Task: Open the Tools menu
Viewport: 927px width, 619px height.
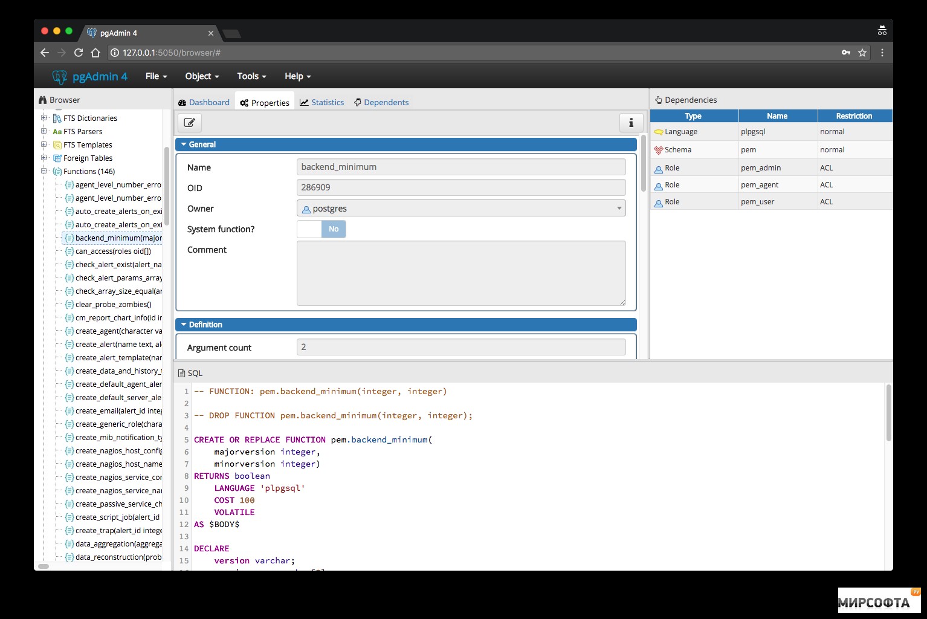Action: [251, 76]
